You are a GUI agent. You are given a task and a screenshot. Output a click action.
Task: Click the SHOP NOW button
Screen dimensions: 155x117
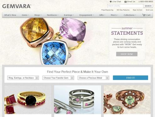coord(127,54)
